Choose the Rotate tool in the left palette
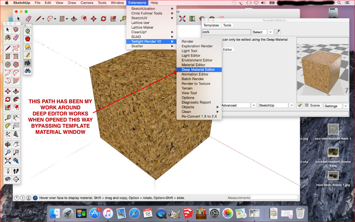The image size is (355, 222). 8,99
